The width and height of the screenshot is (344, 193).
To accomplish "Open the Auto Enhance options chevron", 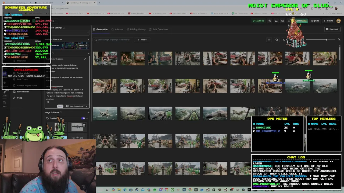I will (87, 106).
